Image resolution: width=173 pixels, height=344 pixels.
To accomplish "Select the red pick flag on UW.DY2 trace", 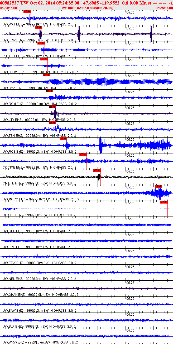I will pyautogui.click(x=46, y=75).
